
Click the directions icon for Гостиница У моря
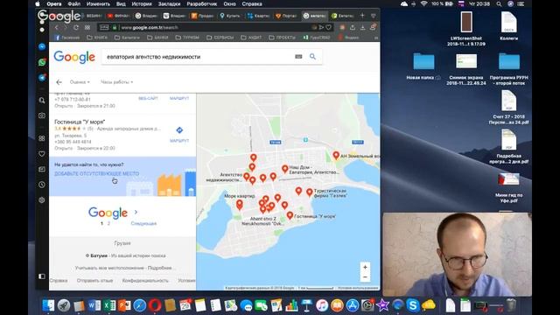click(x=179, y=130)
